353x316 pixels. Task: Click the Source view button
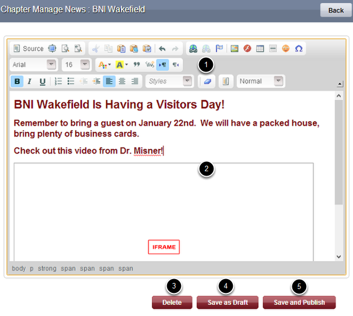[28, 48]
